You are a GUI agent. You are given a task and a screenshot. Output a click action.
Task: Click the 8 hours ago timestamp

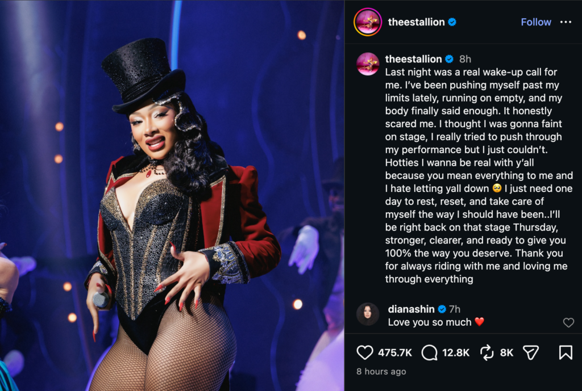pos(381,371)
